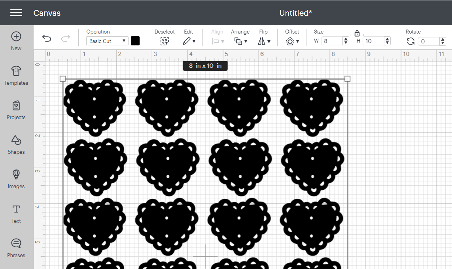
Task: Click the top-left selection handle
Action: tap(62, 79)
